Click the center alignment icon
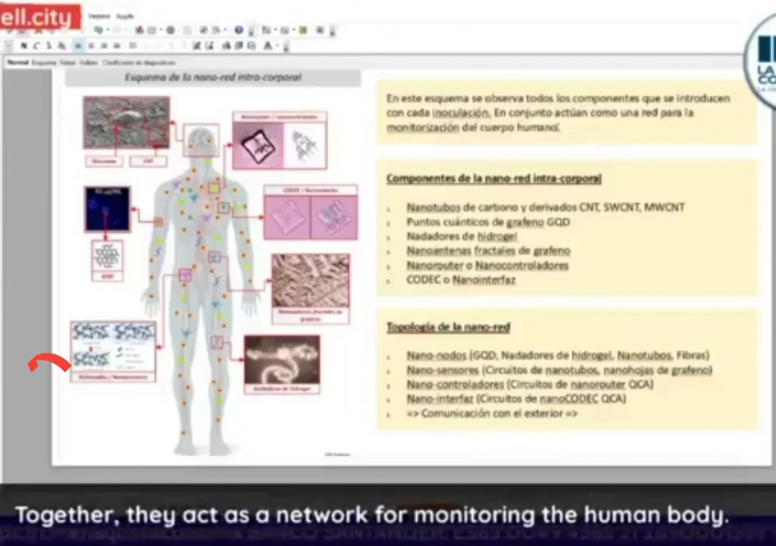Viewport: 776px width, 546px height. click(91, 46)
